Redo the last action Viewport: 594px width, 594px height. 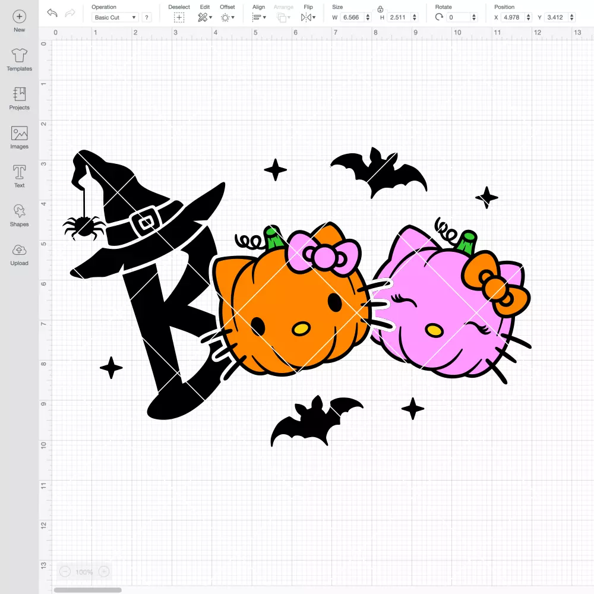(69, 13)
